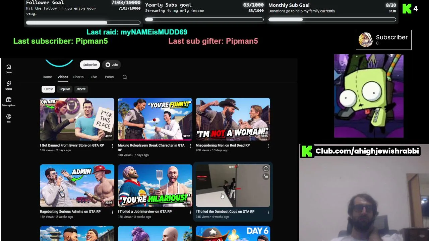This screenshot has height=241, width=429.
Task: Open the ADMIN fire hose thumbnail
Action: tap(77, 185)
